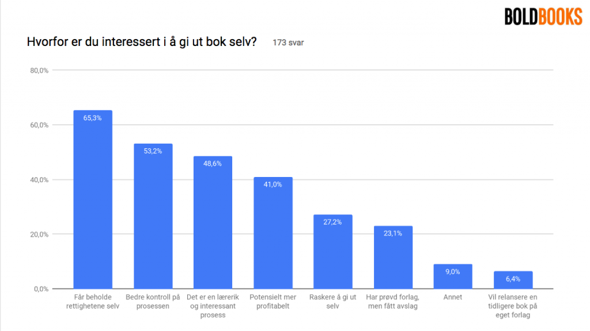The width and height of the screenshot is (590, 331).
Task: Click the 0,0% y-axis label
Action: pyautogui.click(x=41, y=289)
